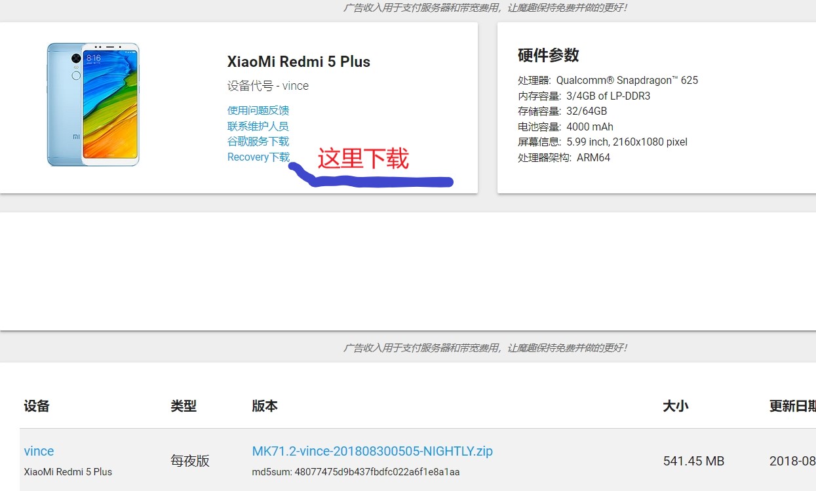Screen dimensions: 816x491
Task: Select the 内存容量 3/4GB of LP-DDR3 line
Action: coord(584,96)
